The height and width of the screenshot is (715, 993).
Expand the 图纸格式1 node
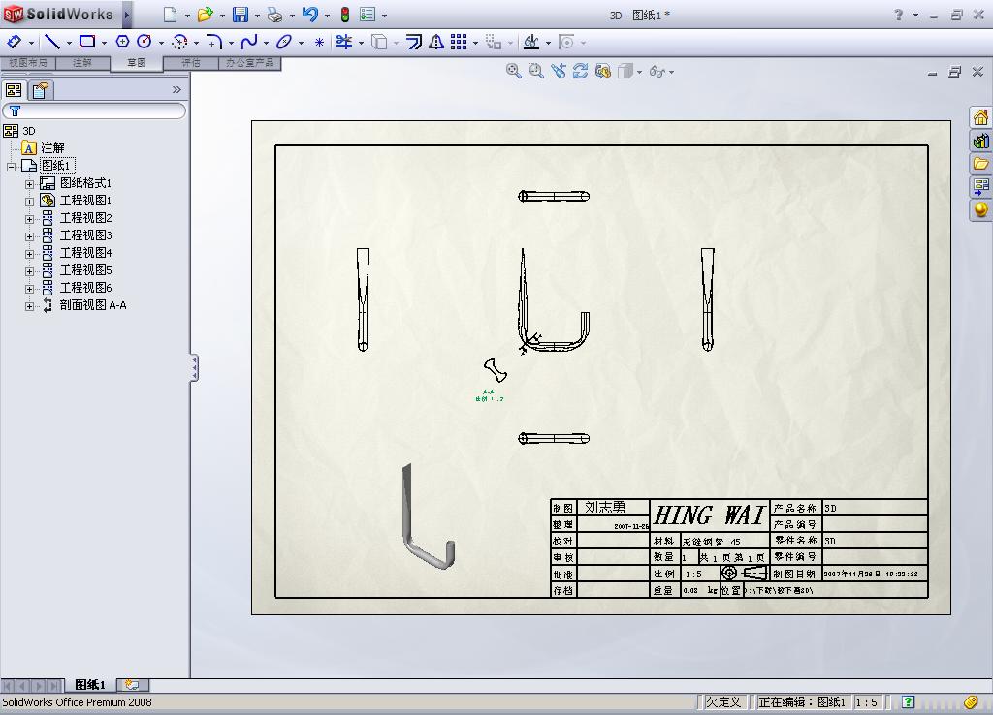29,184
